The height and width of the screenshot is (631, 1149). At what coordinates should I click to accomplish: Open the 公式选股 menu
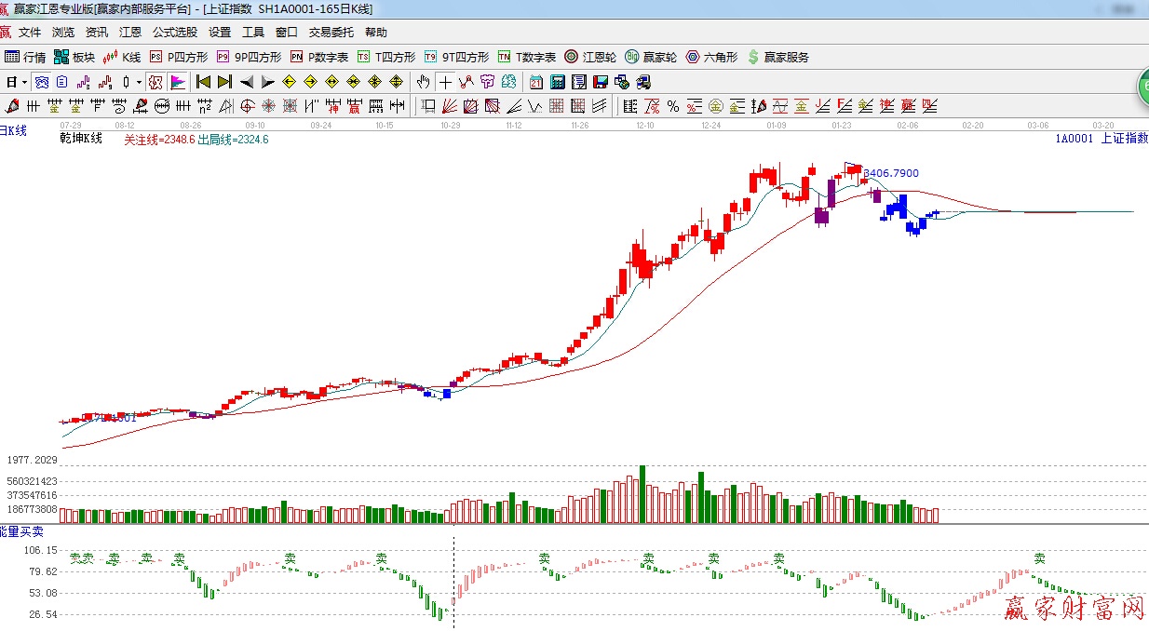(x=175, y=33)
